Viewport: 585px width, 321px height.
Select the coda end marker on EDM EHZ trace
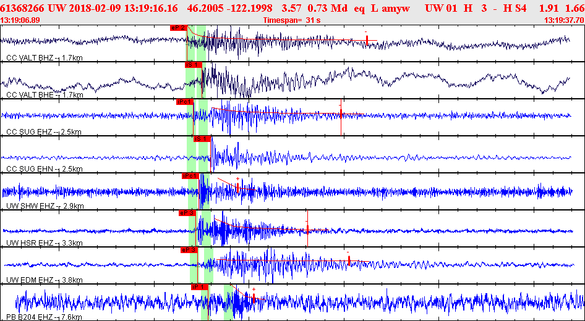pyautogui.click(x=349, y=261)
